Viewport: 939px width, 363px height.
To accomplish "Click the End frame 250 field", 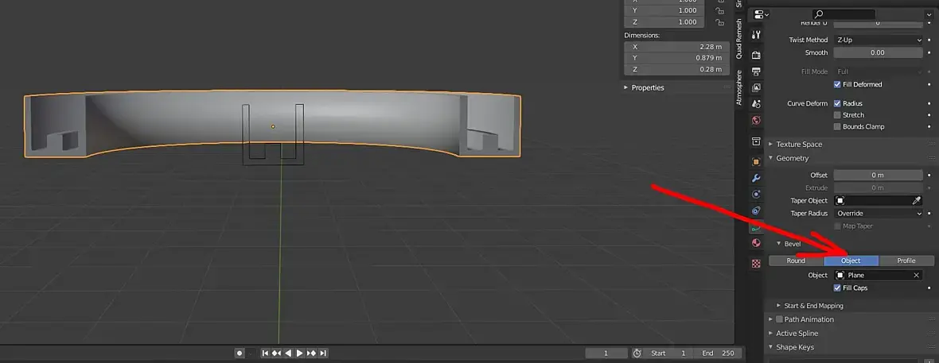I will [x=718, y=353].
